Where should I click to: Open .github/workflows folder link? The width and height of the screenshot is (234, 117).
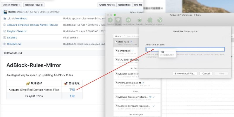(x=17, y=19)
